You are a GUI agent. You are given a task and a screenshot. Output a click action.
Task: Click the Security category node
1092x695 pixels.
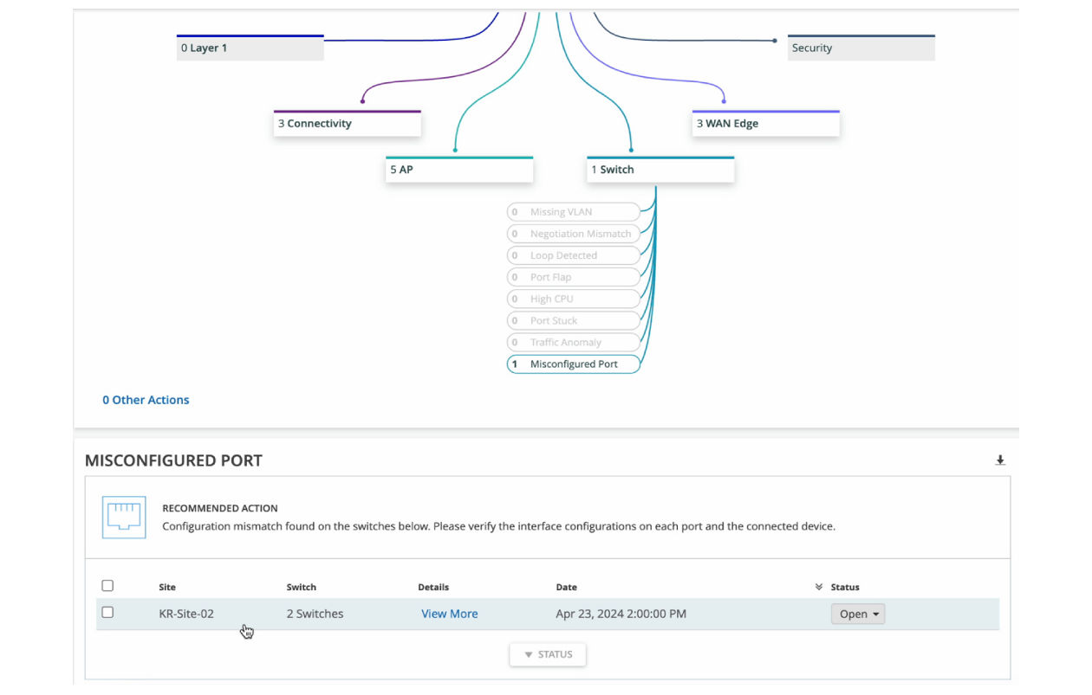(861, 48)
